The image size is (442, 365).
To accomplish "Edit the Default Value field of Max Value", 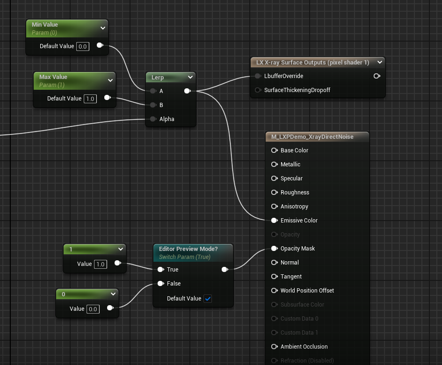I will (x=90, y=99).
